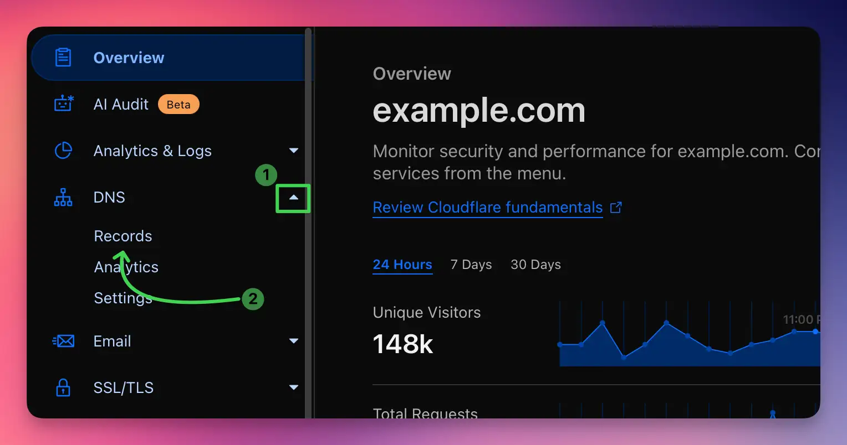Open DNS Settings page

tap(123, 298)
